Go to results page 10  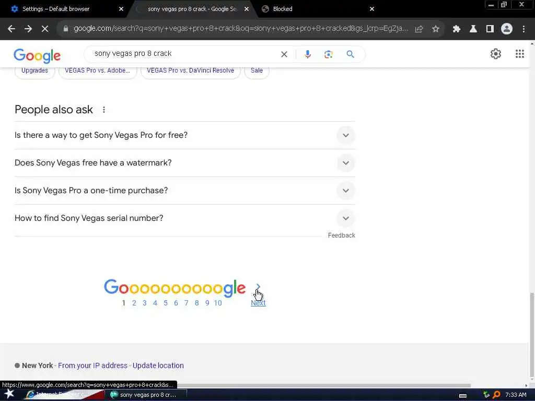(x=218, y=303)
